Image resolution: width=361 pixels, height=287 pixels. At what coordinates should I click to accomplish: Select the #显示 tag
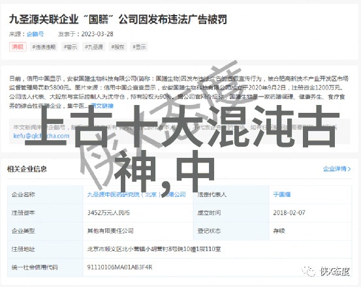139,47
